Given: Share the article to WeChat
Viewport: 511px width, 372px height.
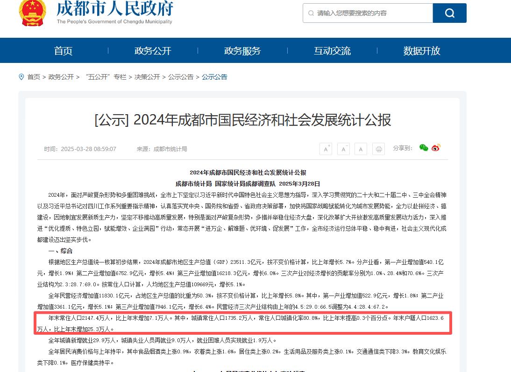Looking at the screenshot, I should [x=424, y=148].
